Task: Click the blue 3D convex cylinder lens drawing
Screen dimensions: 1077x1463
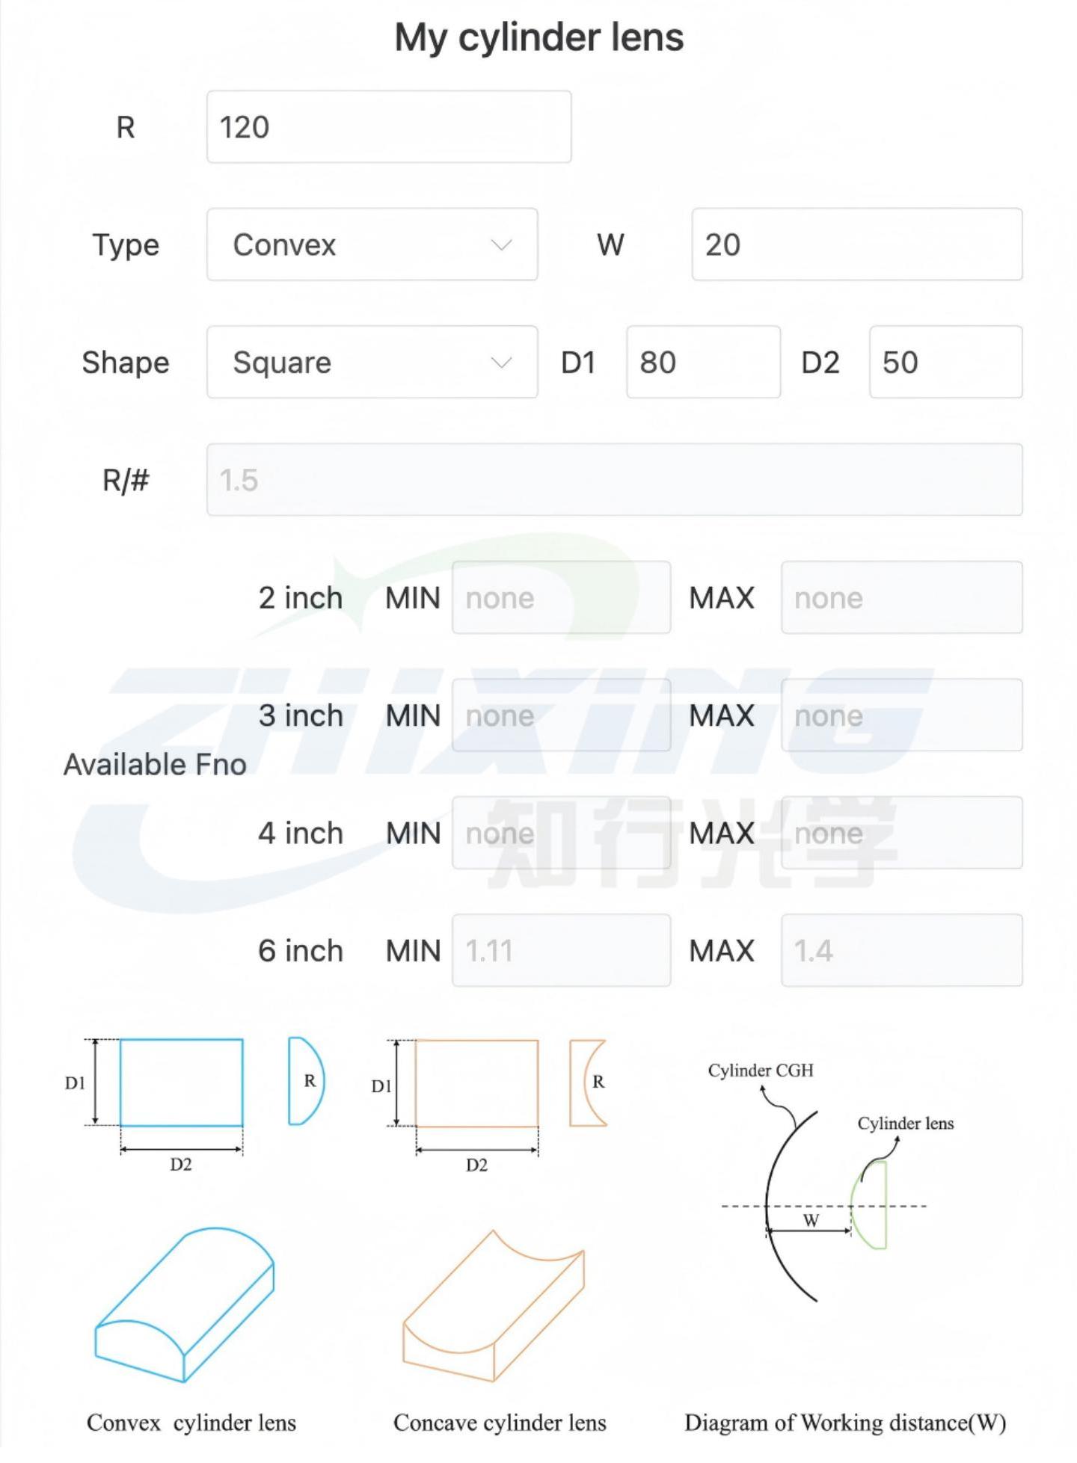Action: click(x=184, y=1304)
